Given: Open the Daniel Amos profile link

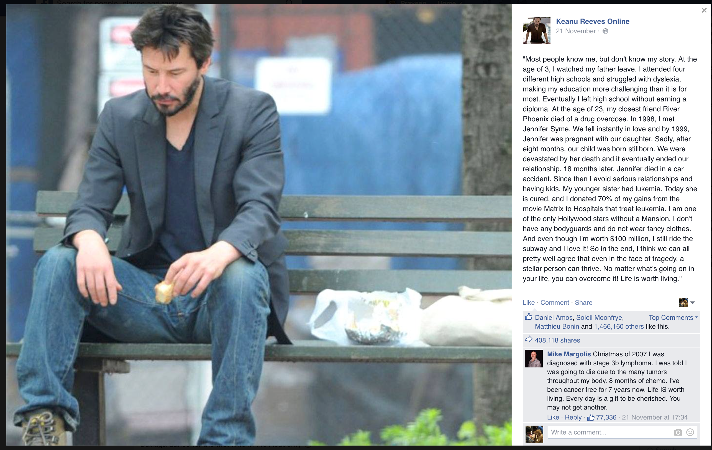Looking at the screenshot, I should (554, 318).
